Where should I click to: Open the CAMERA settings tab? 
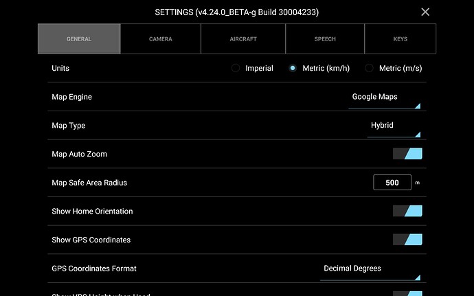point(161,38)
